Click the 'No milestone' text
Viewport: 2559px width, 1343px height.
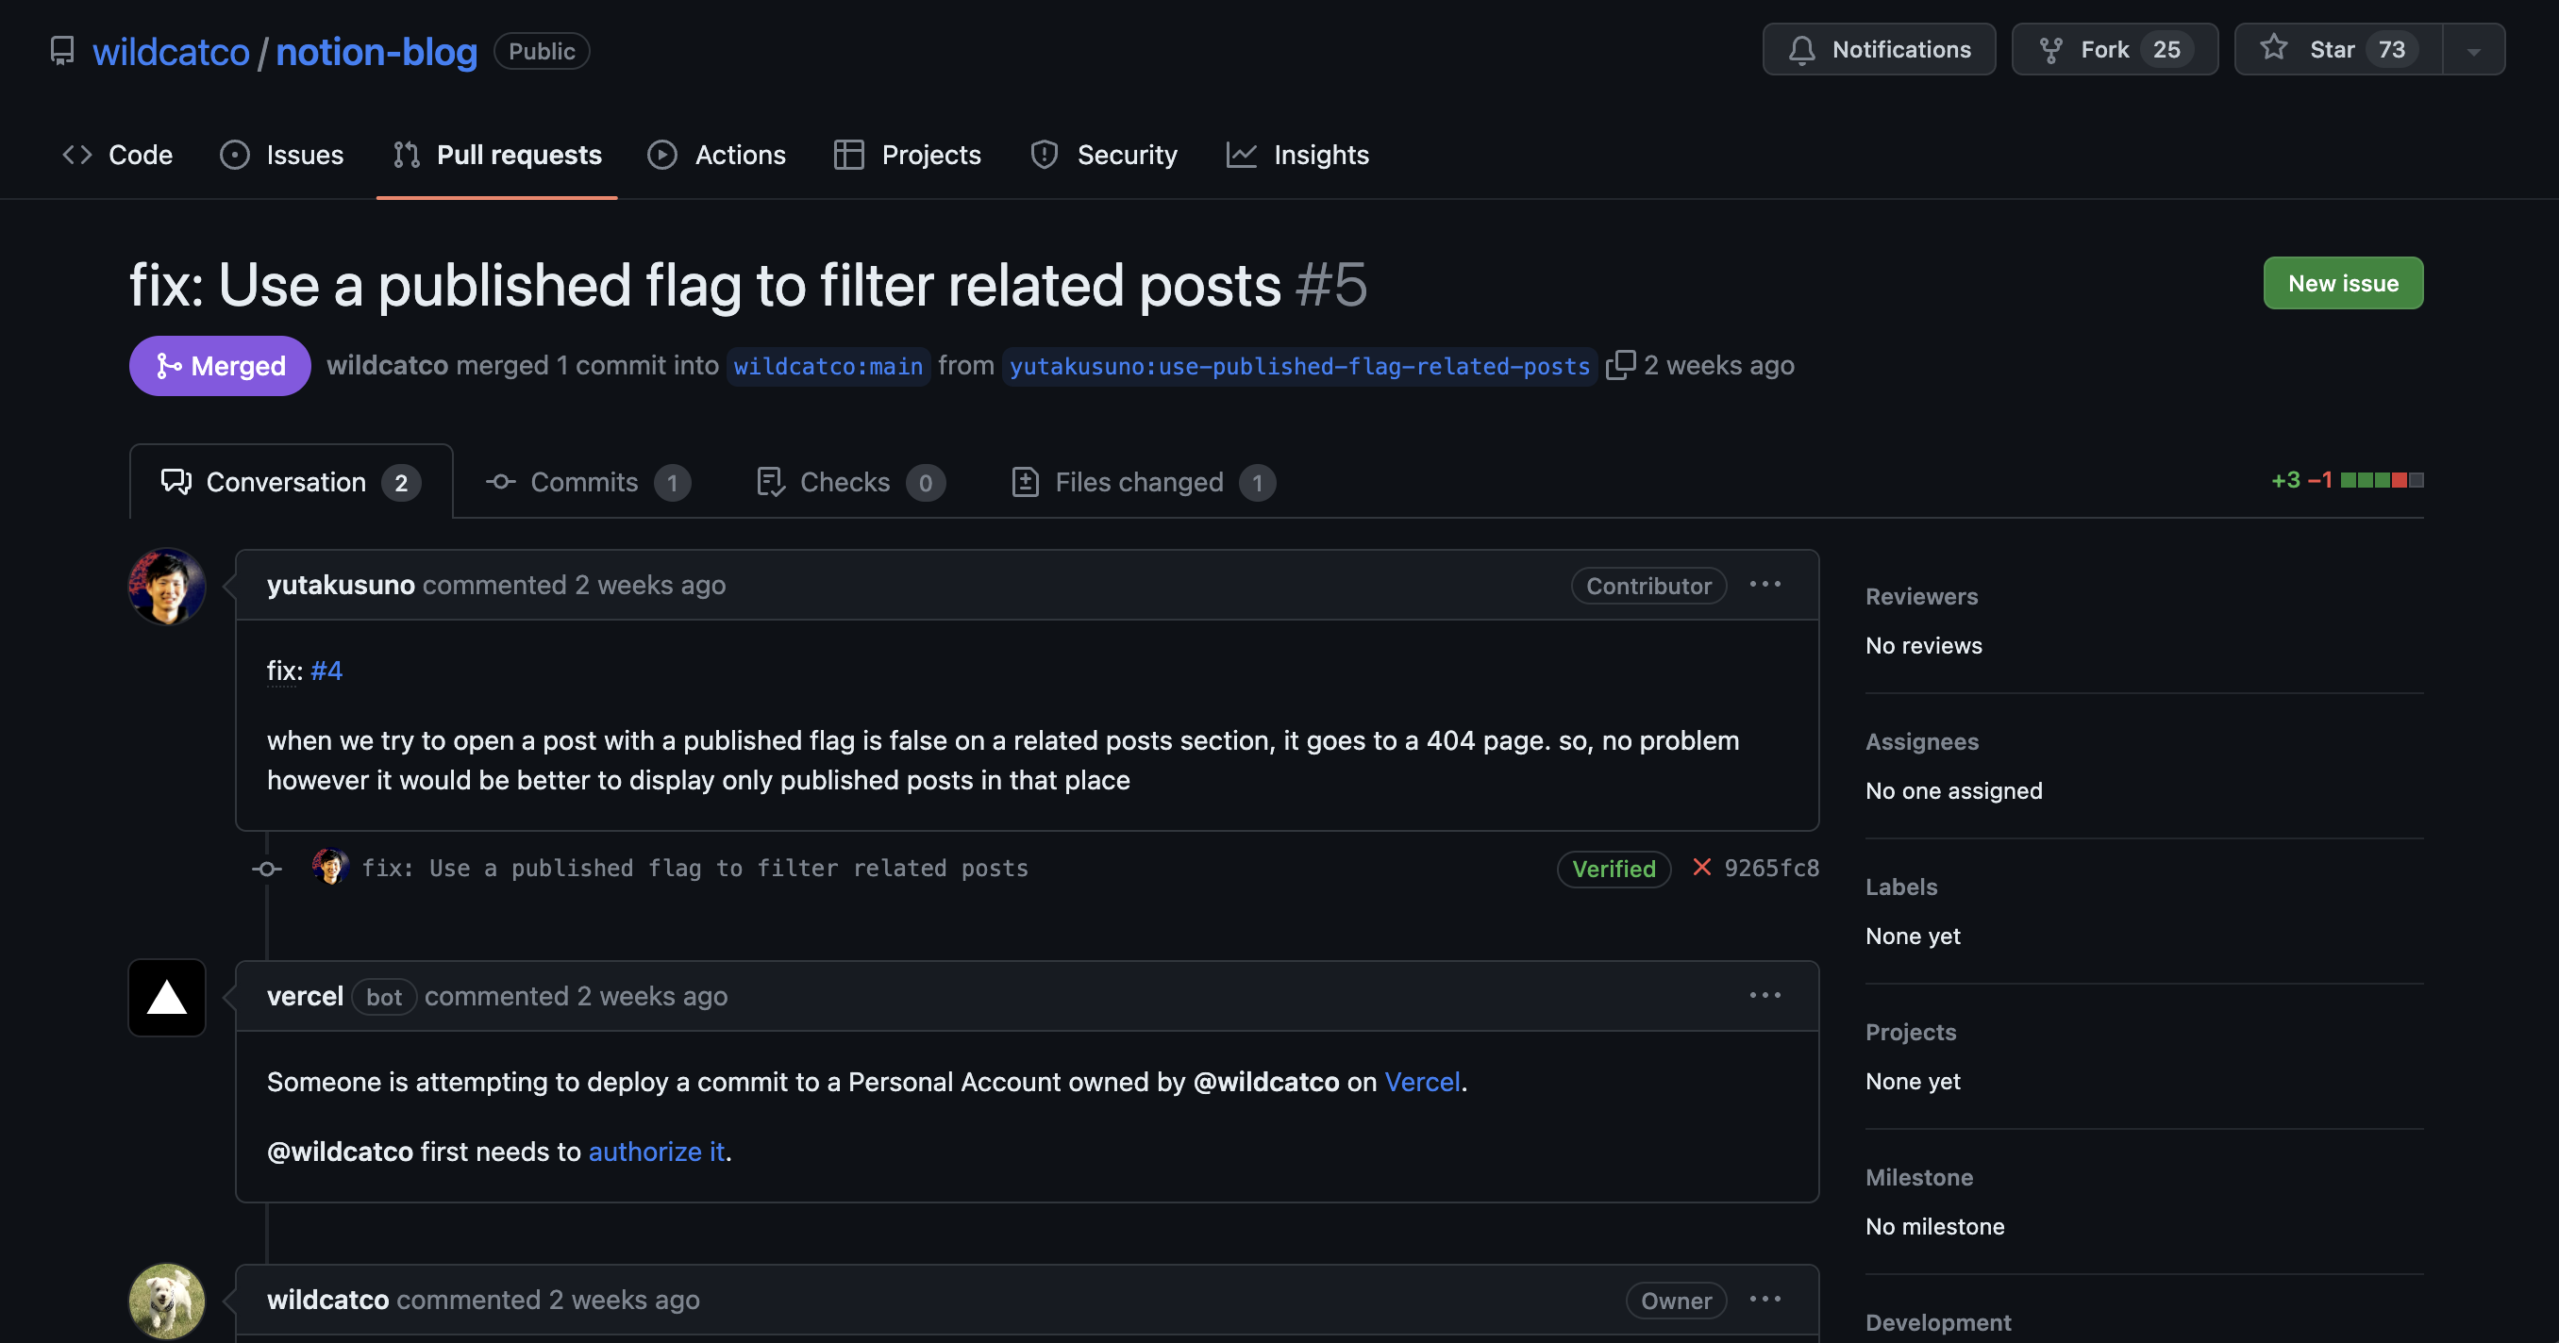coord(1934,1227)
